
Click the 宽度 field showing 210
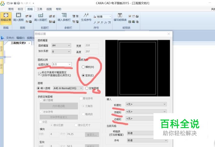click(x=92, y=45)
